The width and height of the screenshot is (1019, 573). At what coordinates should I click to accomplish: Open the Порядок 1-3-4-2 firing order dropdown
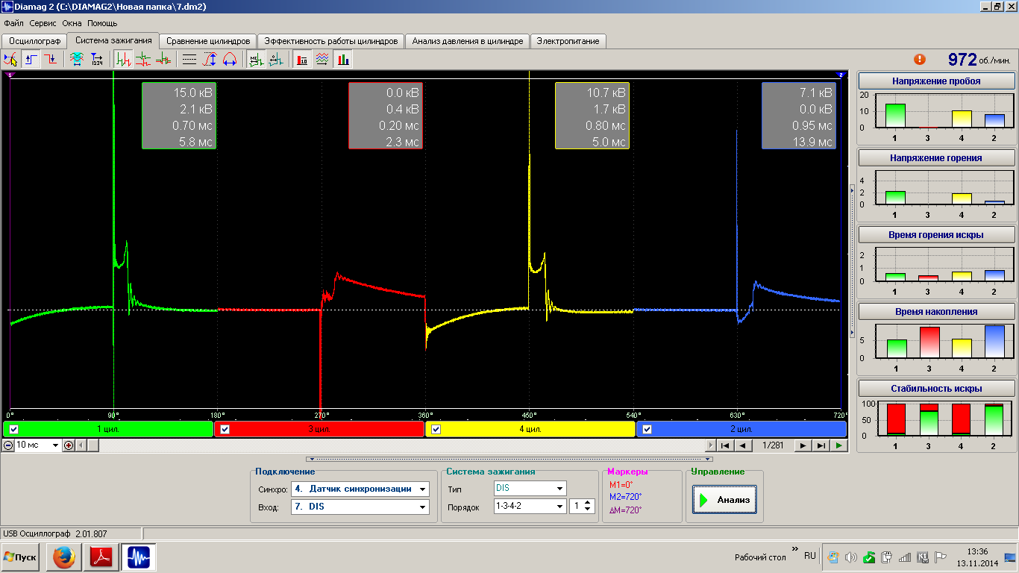[559, 506]
